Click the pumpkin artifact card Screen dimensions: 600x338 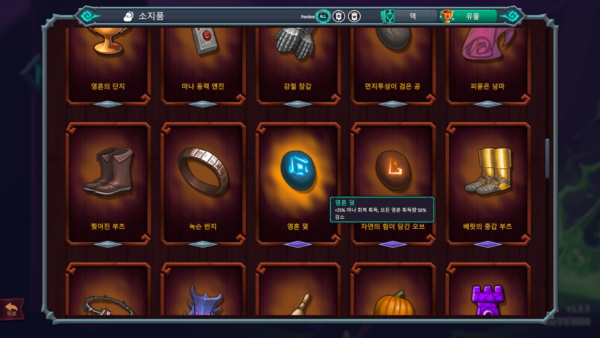pos(393,289)
